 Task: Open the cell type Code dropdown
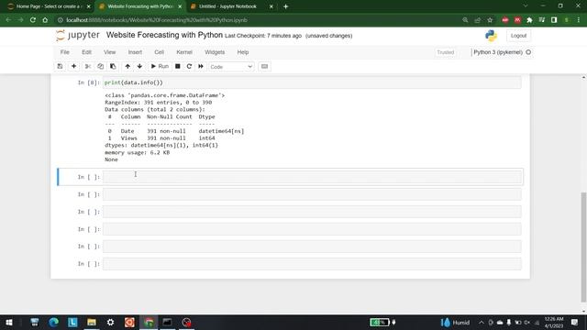(x=231, y=67)
